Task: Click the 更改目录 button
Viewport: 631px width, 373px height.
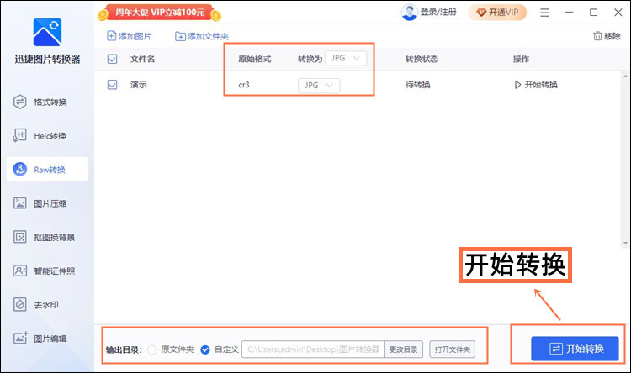Action: click(x=404, y=349)
